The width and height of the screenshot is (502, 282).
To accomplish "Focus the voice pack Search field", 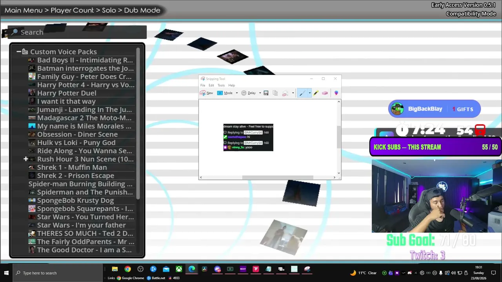I will pos(77,32).
